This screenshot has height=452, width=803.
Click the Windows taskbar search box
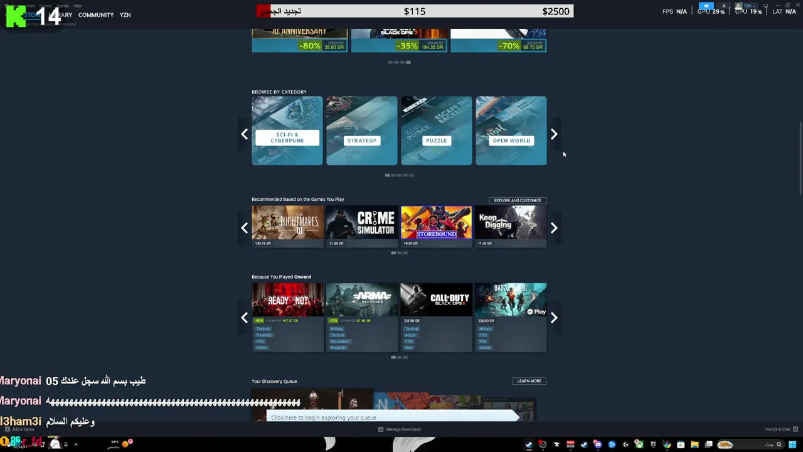[750, 444]
